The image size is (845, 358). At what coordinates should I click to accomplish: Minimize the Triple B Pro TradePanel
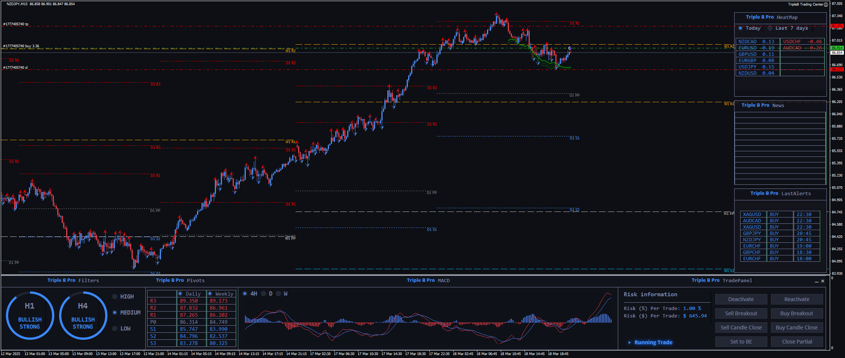pyautogui.click(x=816, y=281)
